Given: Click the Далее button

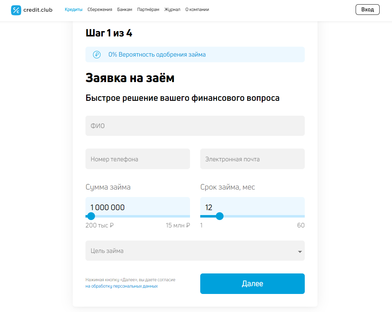Looking at the screenshot, I should pyautogui.click(x=252, y=283).
